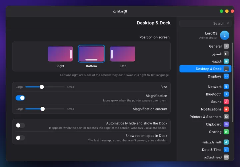
Task: Click the Displays monitor icon
Action: click(226, 76)
